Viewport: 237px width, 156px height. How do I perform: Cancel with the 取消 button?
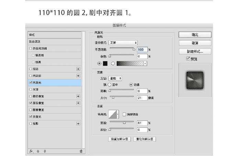[195, 43]
